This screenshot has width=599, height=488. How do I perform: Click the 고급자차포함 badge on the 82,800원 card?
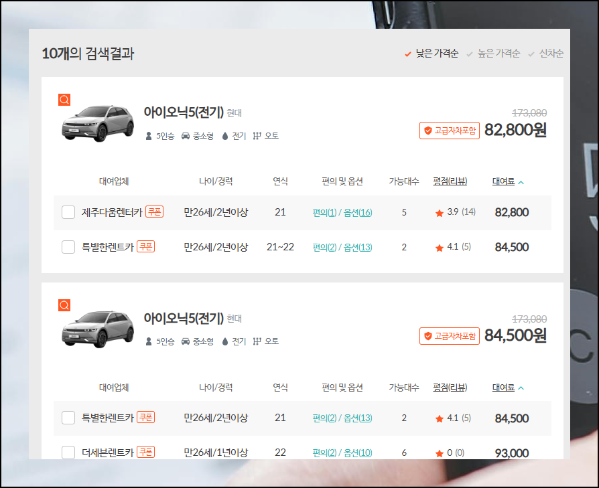tap(450, 131)
